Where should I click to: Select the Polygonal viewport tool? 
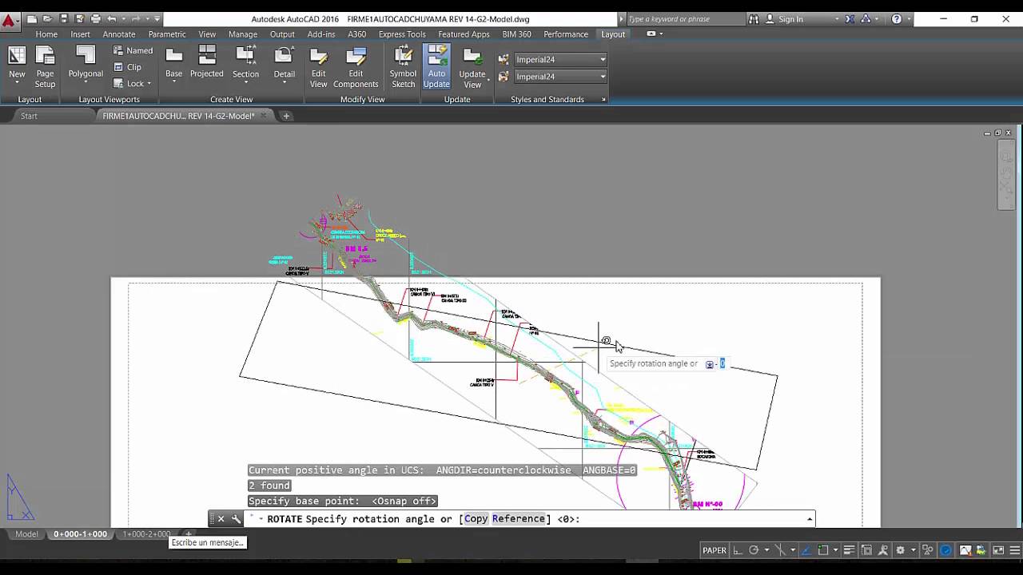86,65
